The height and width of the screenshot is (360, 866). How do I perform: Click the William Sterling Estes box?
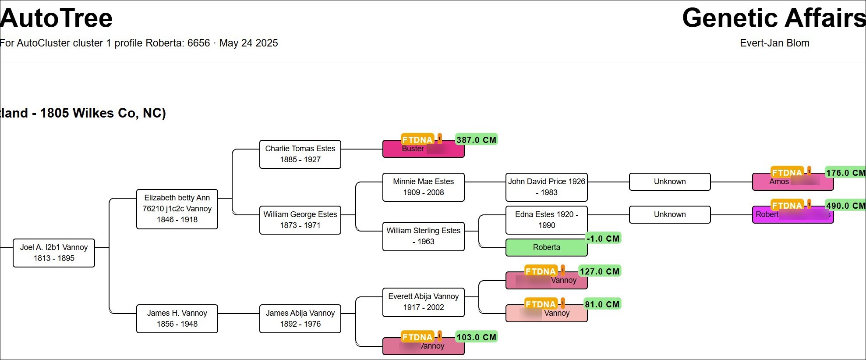[x=423, y=236]
